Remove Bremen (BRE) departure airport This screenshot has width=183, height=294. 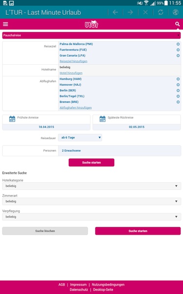point(178,102)
